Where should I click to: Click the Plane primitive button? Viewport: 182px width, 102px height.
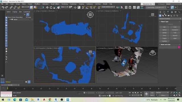coord(175,39)
